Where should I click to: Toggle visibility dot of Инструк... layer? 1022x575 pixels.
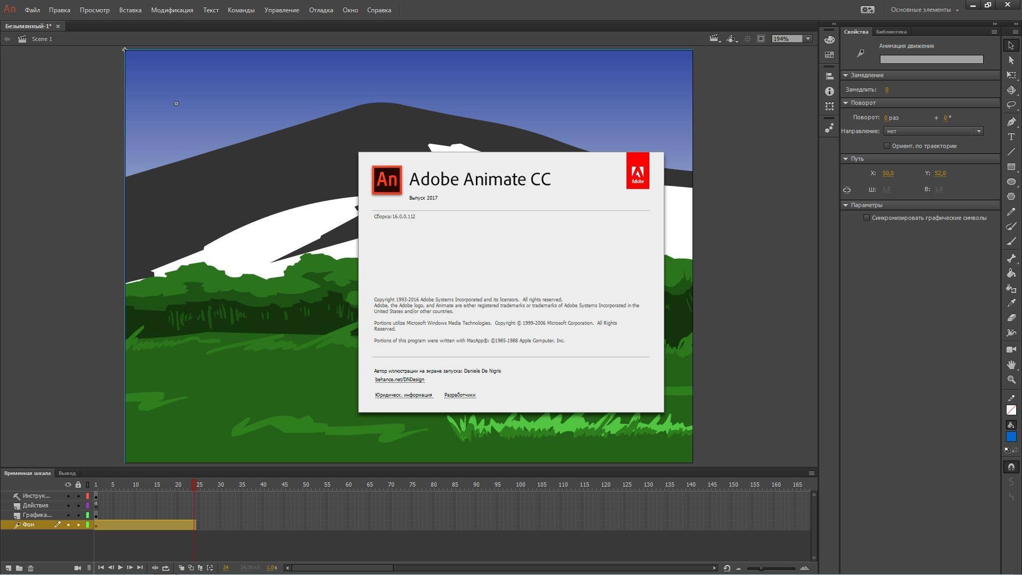pyautogui.click(x=68, y=496)
